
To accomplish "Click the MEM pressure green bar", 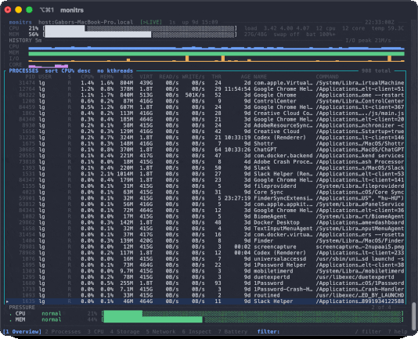I will point(252,319).
